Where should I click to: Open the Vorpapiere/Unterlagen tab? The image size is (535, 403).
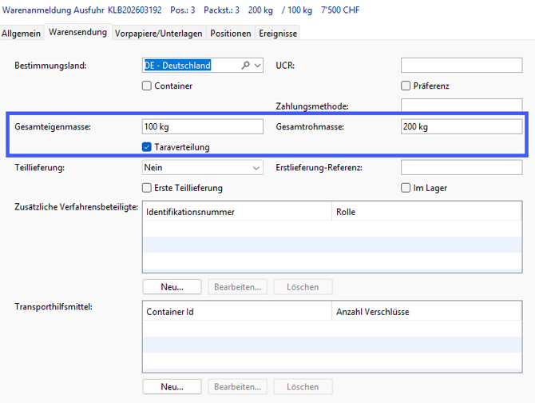159,34
